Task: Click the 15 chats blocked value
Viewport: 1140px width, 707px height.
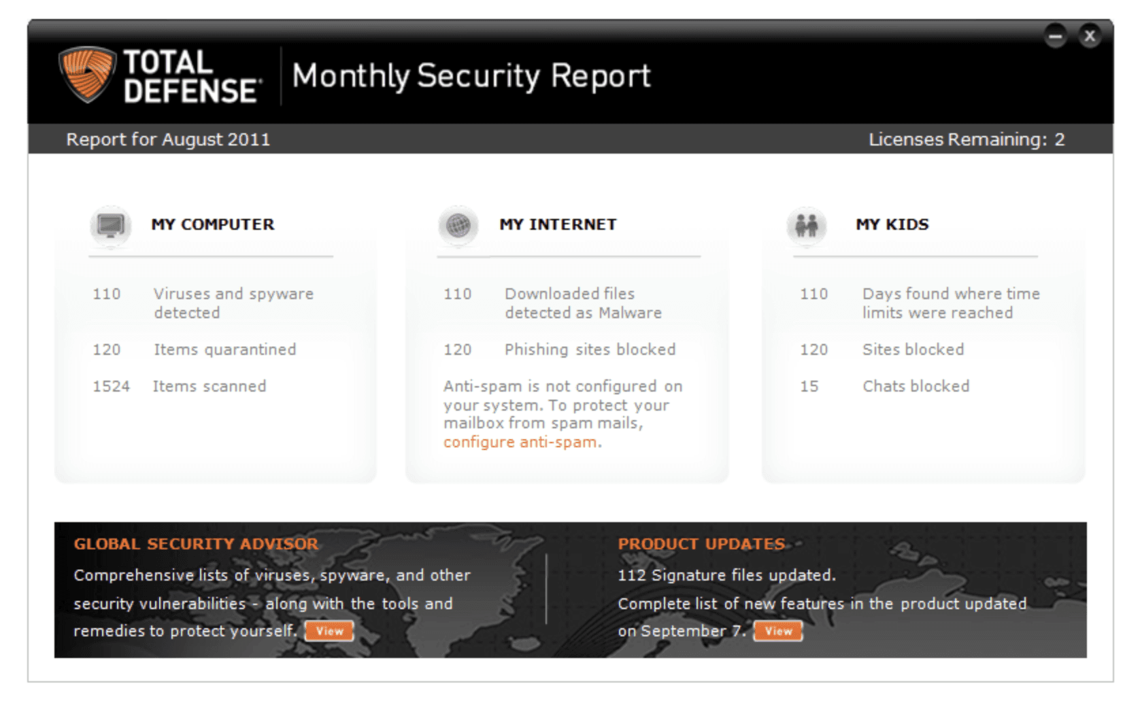Action: (x=809, y=386)
